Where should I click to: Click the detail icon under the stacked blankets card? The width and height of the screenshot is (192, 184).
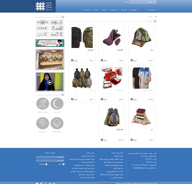pos(132,140)
